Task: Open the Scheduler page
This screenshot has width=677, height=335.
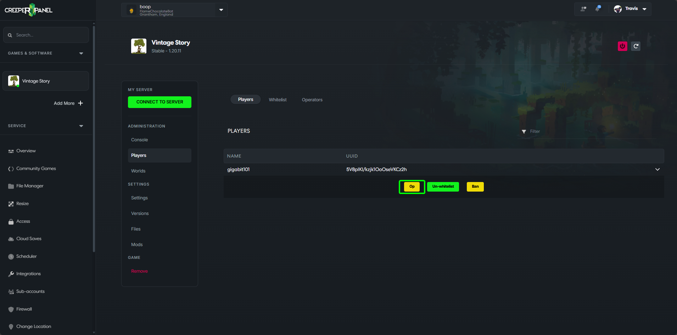Action: [x=27, y=256]
